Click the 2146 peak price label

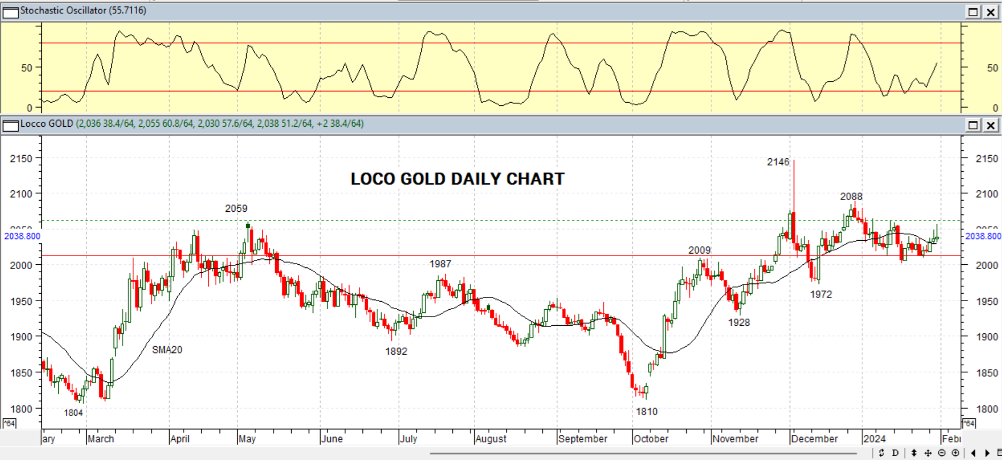point(778,162)
